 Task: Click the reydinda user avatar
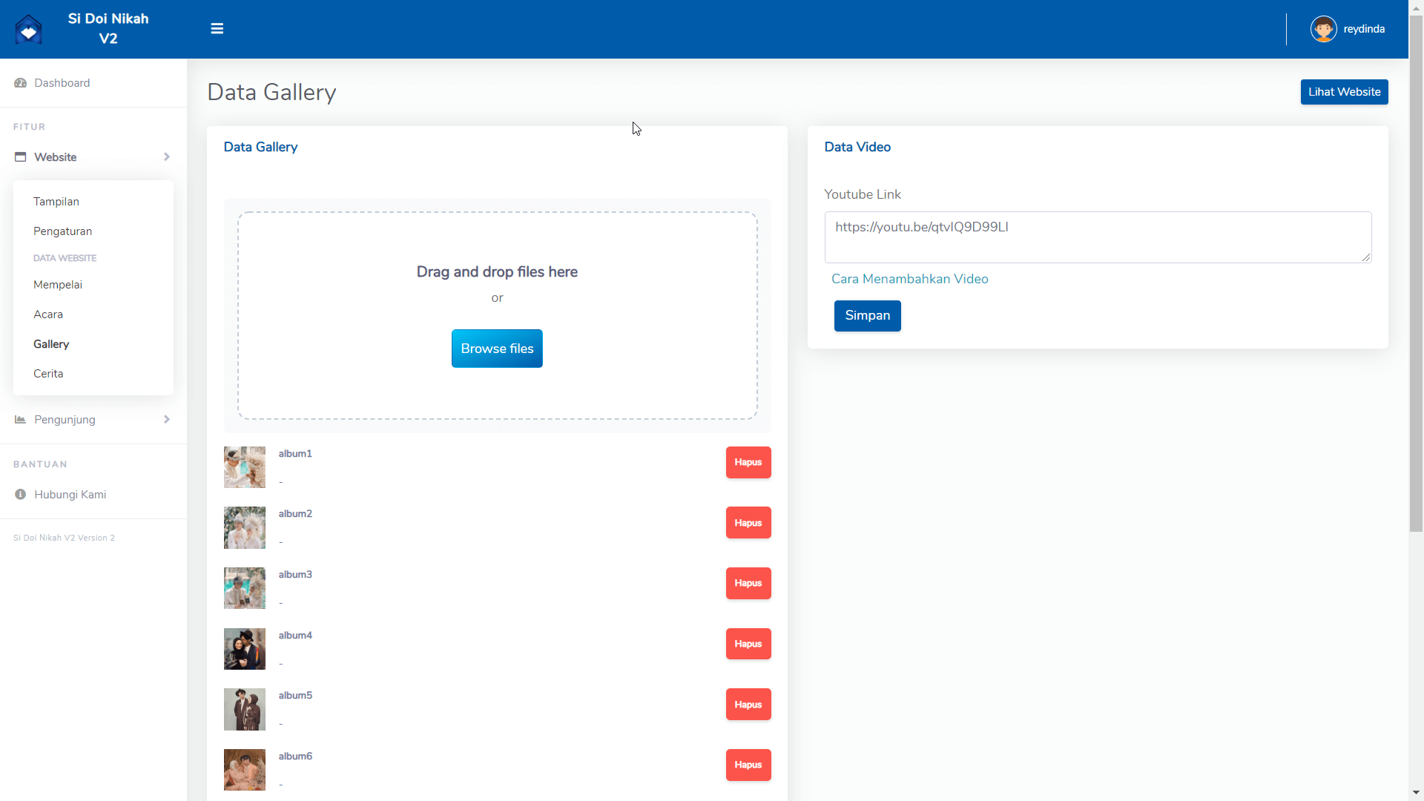(1324, 29)
